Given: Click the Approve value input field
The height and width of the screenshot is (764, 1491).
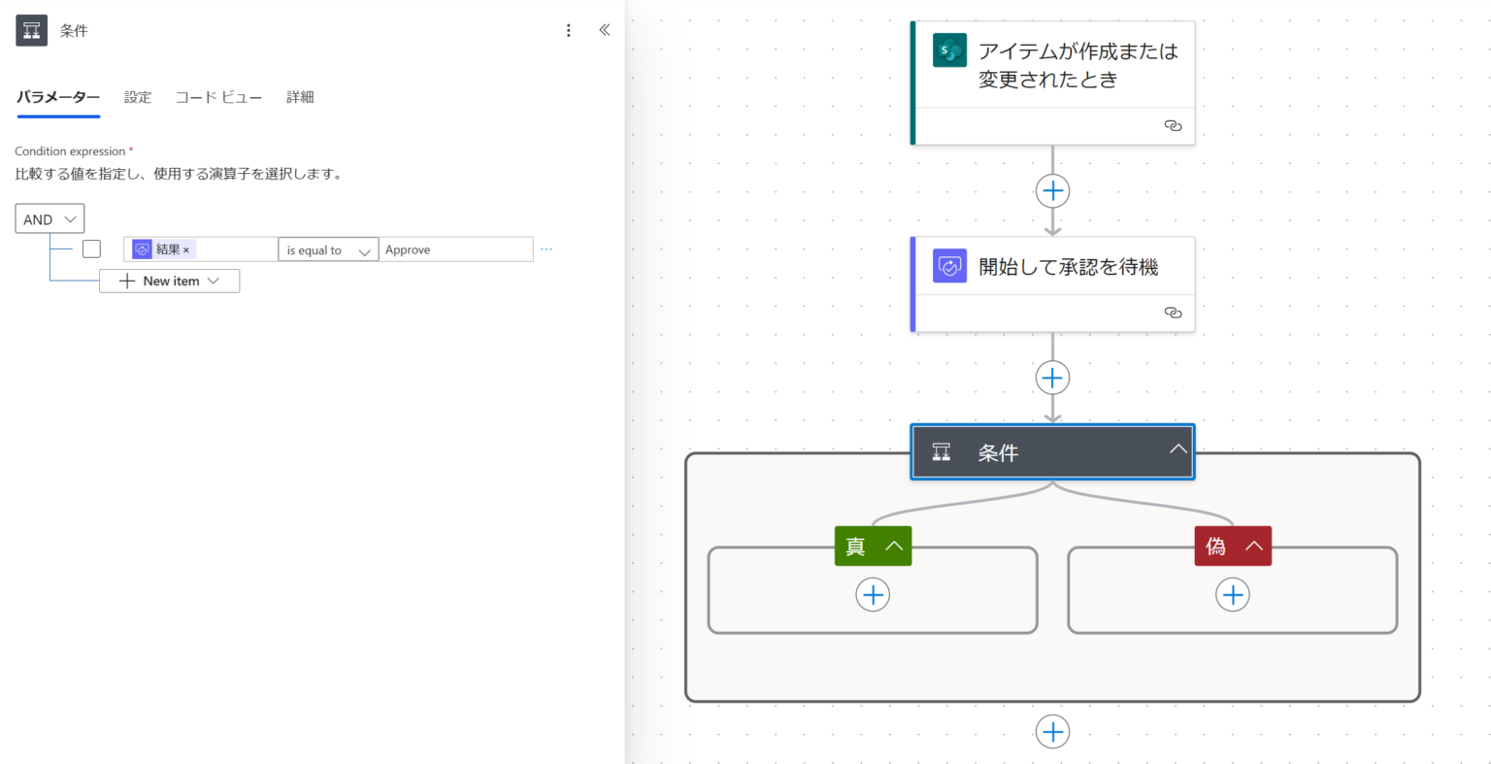Looking at the screenshot, I should click(455, 250).
